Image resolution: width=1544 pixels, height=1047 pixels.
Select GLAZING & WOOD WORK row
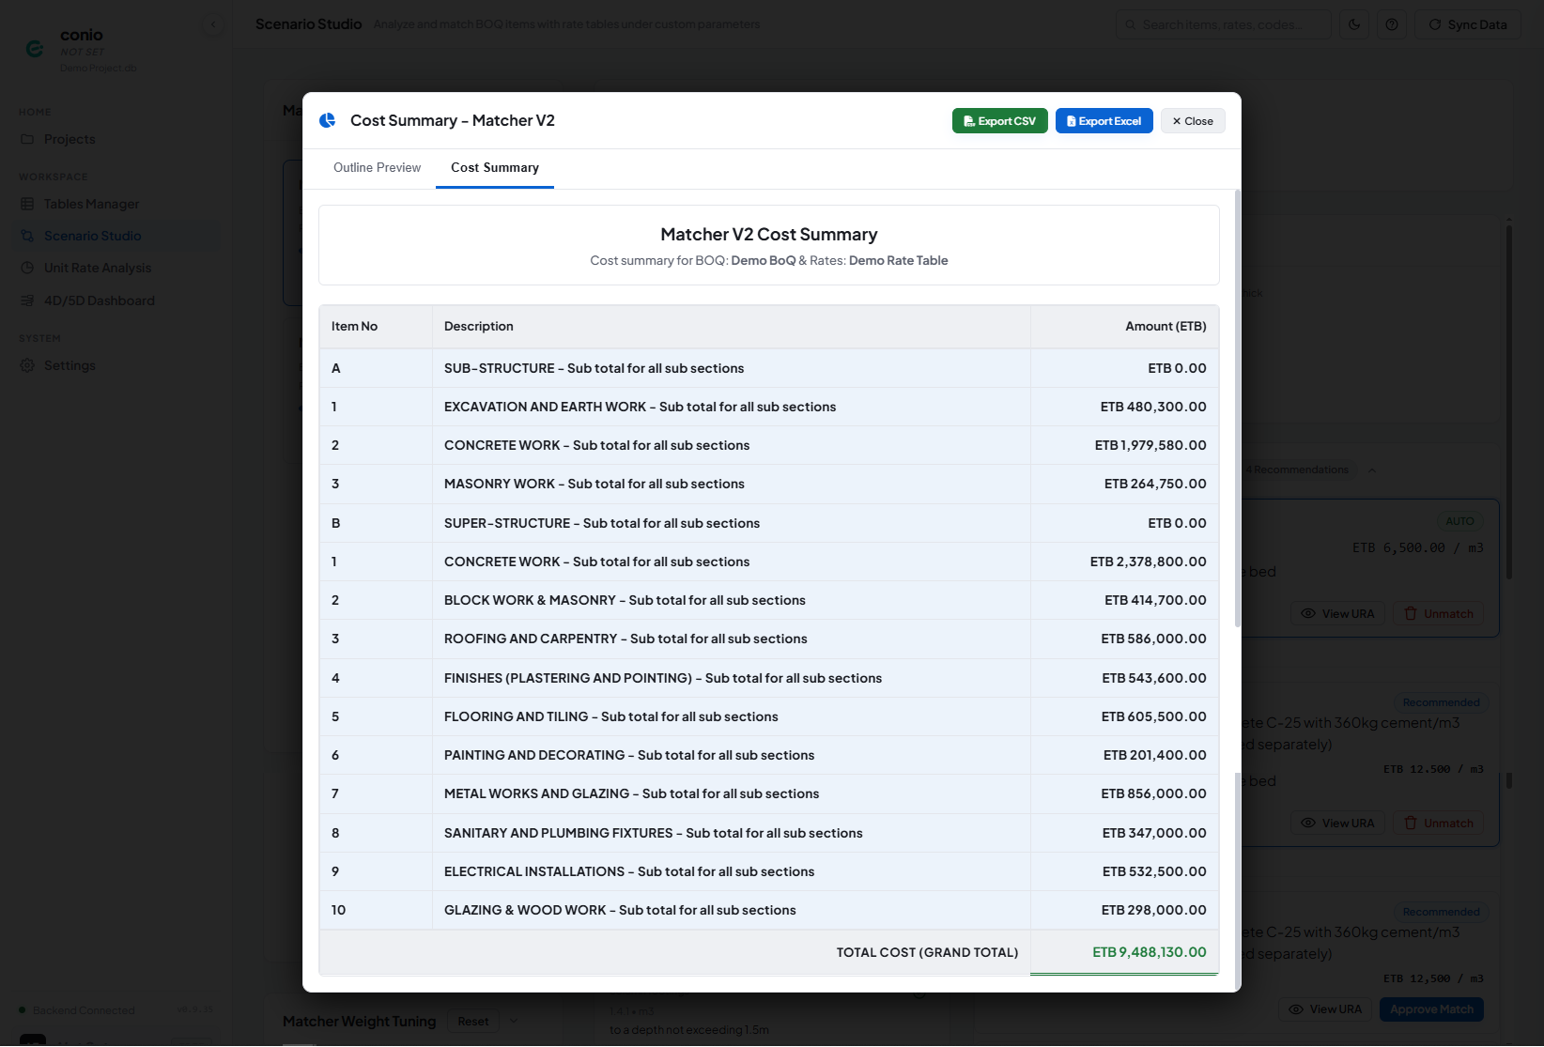coord(769,910)
